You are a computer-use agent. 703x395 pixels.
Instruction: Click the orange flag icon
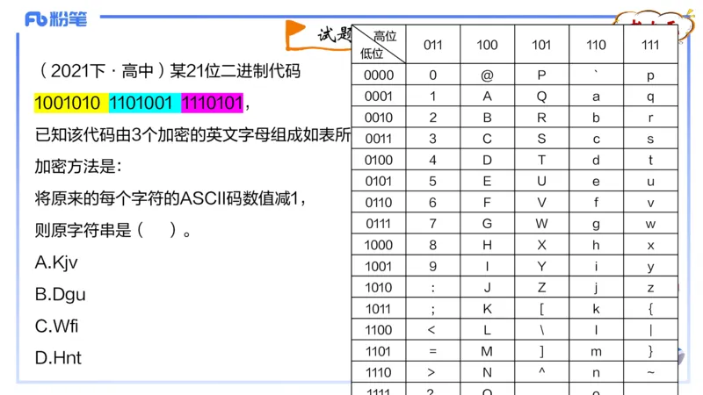coord(296,35)
